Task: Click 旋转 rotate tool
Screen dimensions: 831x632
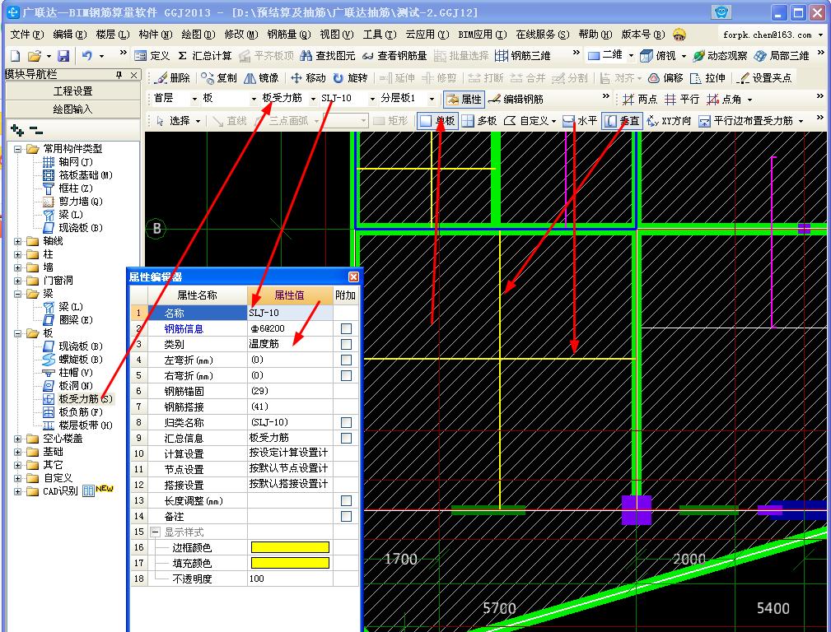Action: 350,78
